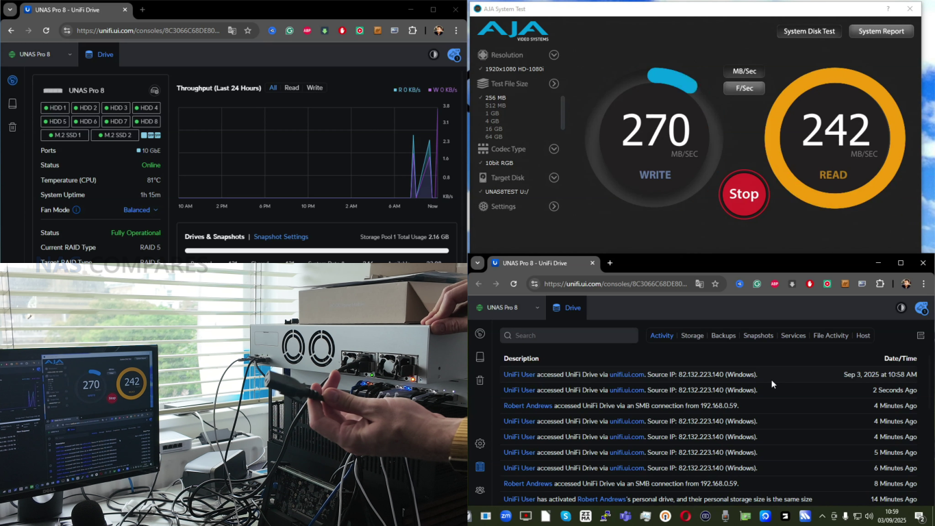Open the dashboard icon in the Activity window sidebar
The image size is (935, 526).
(480, 334)
